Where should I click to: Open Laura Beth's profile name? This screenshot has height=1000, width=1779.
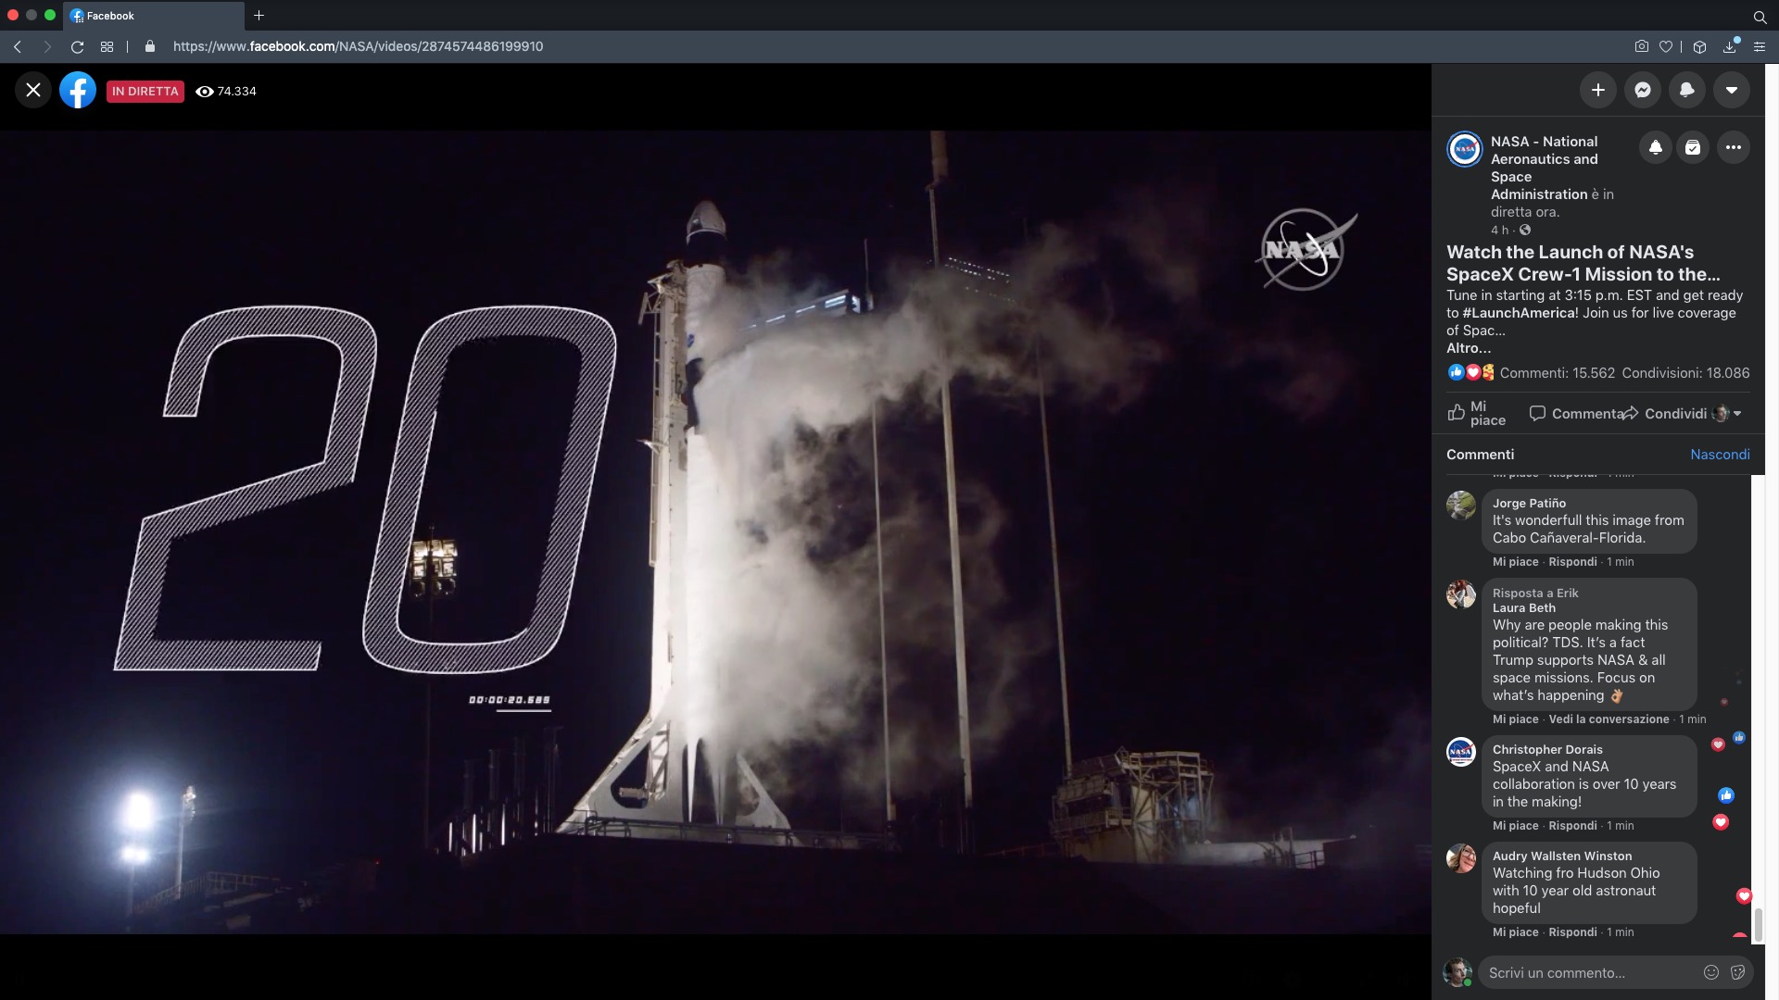(x=1523, y=608)
